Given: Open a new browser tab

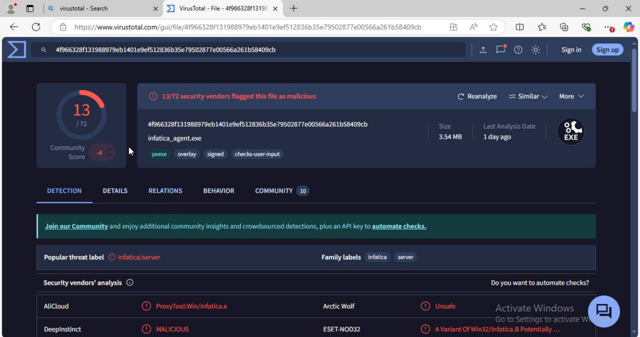Looking at the screenshot, I should point(294,9).
